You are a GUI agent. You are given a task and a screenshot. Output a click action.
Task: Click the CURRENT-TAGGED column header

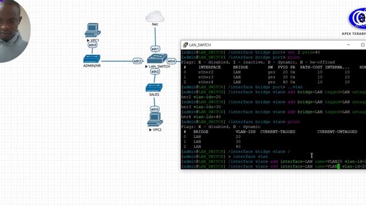[278, 132]
